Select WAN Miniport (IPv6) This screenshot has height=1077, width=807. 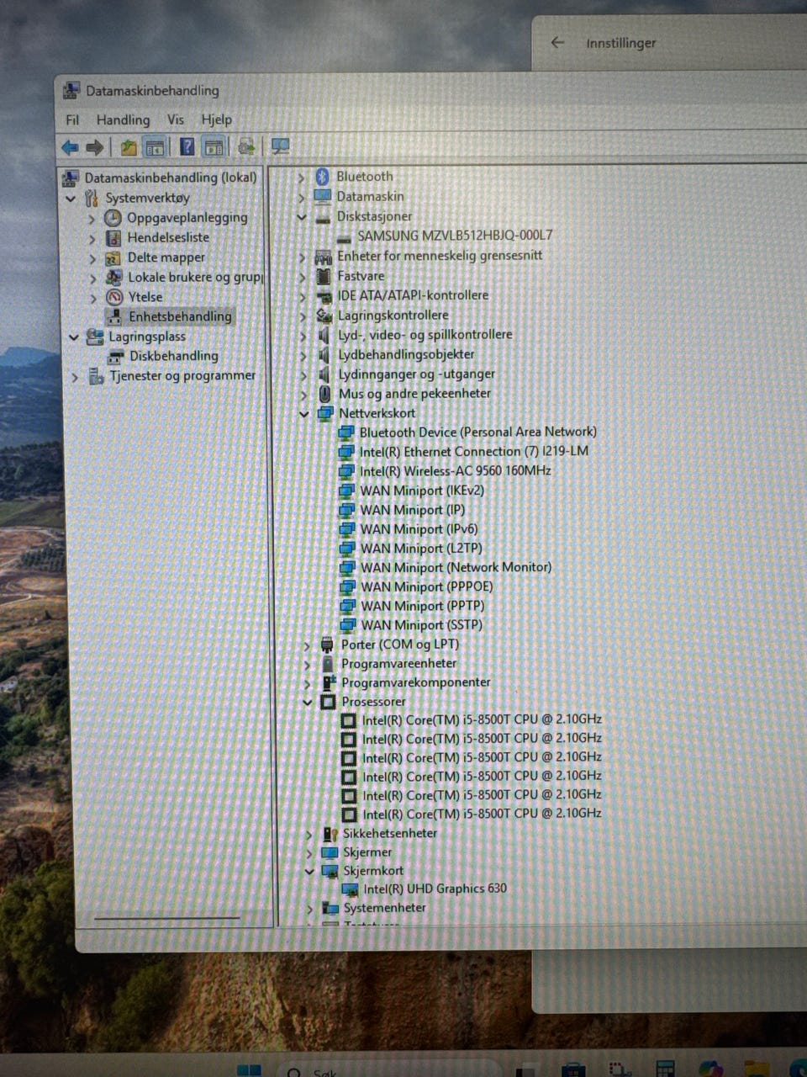(x=419, y=529)
